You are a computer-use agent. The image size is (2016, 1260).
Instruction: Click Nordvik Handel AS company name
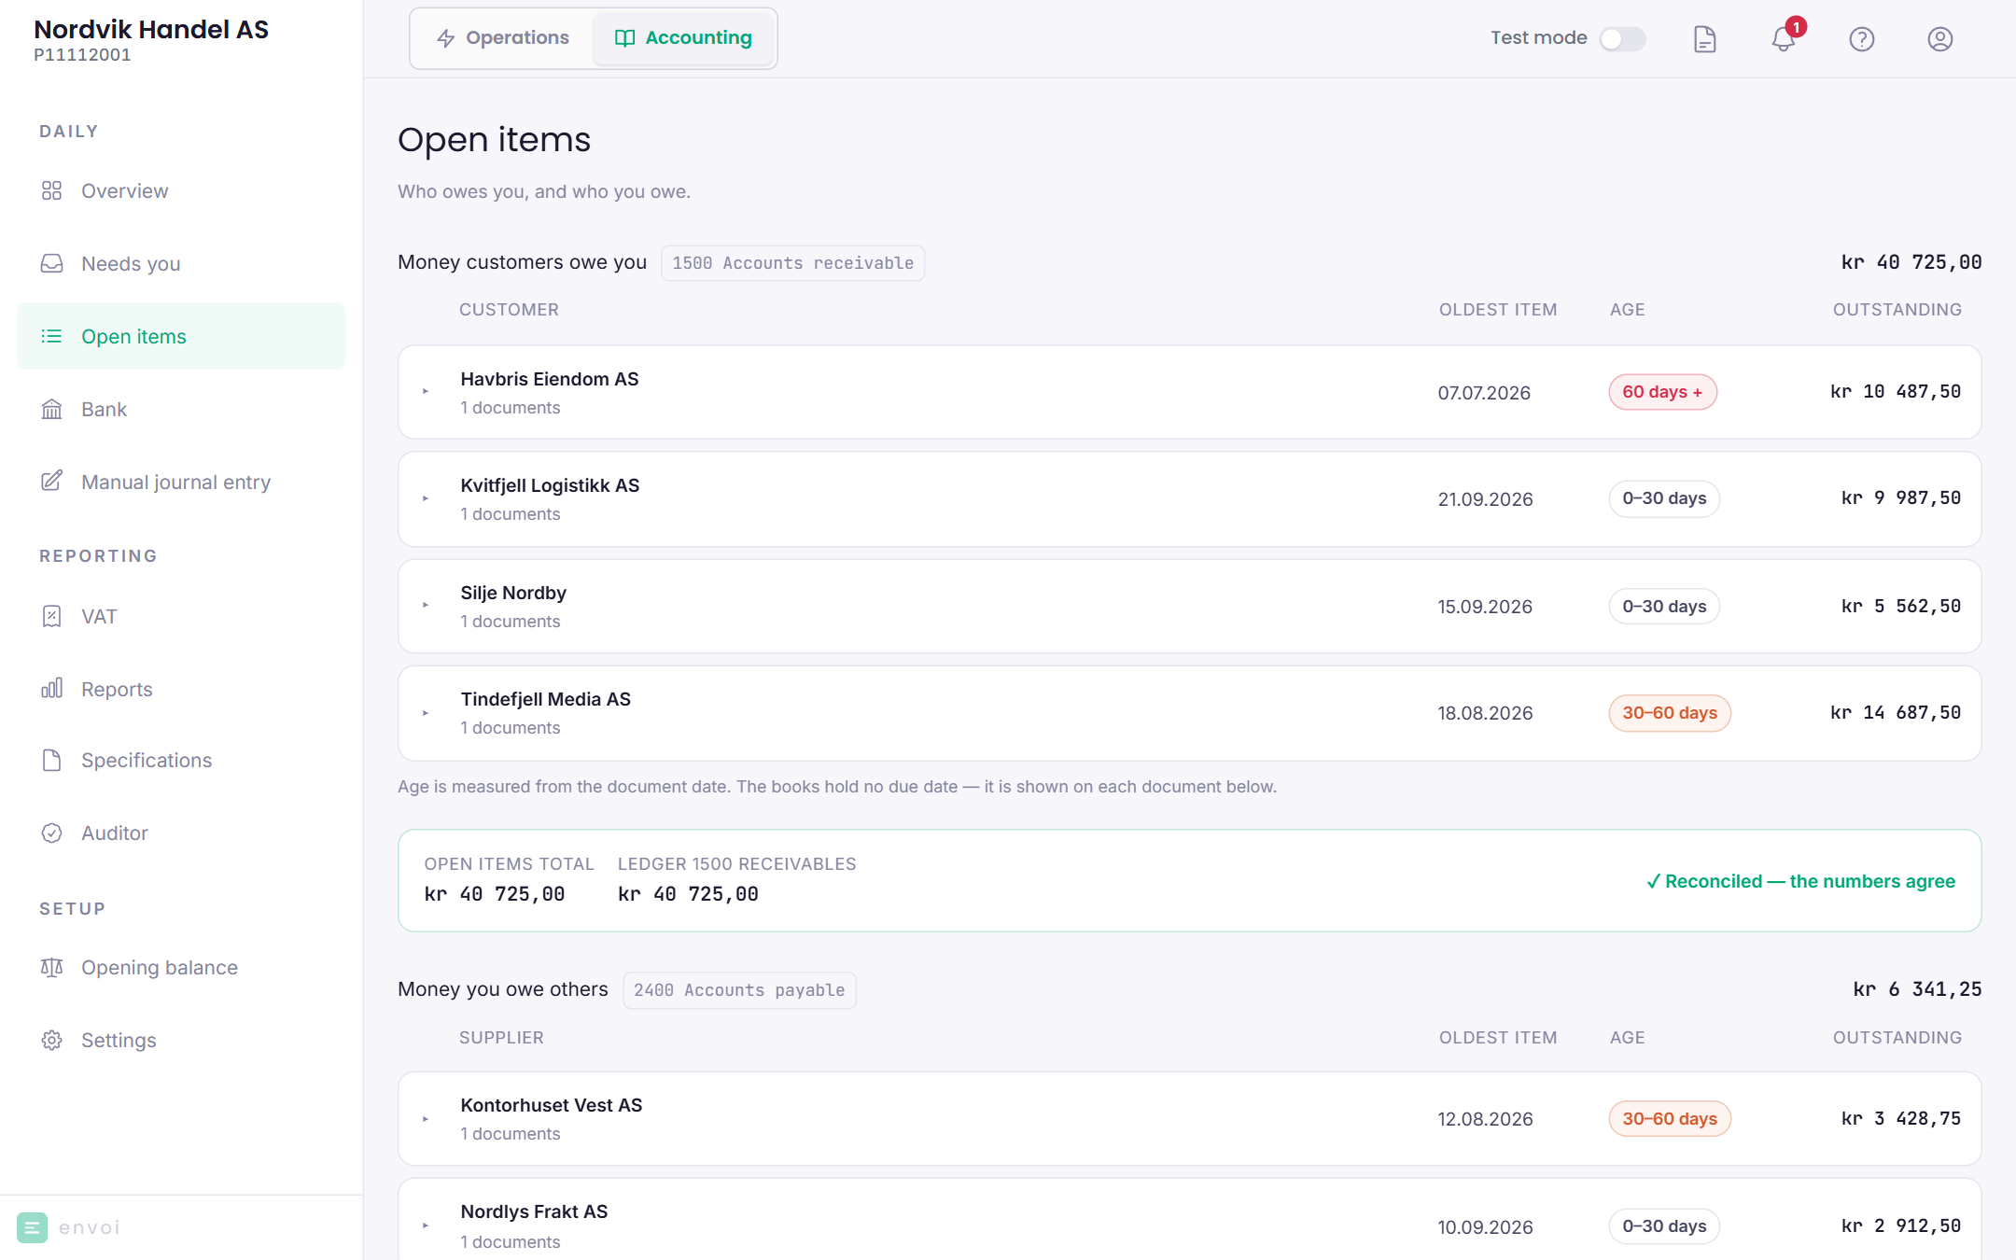pos(151,30)
